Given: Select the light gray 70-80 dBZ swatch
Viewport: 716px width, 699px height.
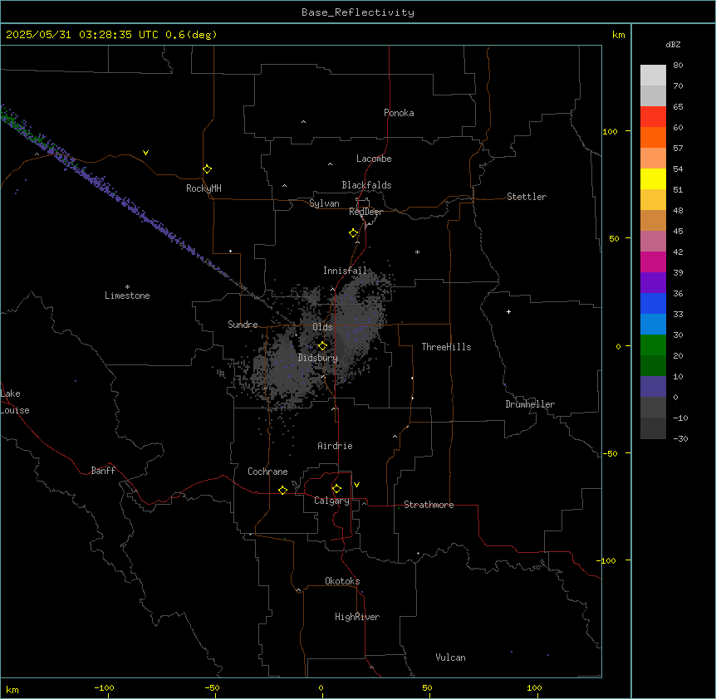Looking at the screenshot, I should click(653, 76).
